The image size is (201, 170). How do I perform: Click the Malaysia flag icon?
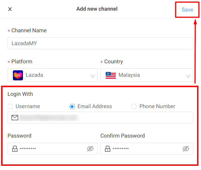click(111, 75)
